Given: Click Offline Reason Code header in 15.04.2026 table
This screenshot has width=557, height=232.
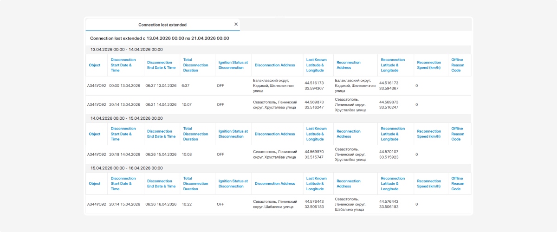Looking at the screenshot, I should (457, 184).
